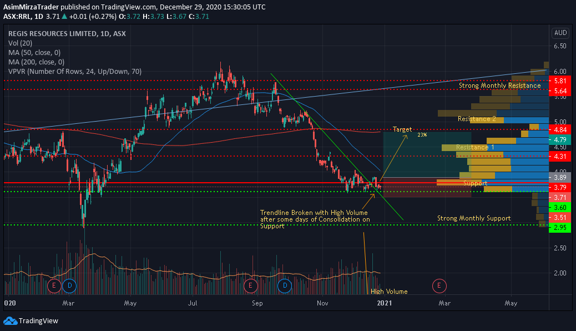The image size is (576, 331).
Task: Click the 'Support' annotation on red line
Action: point(476,183)
